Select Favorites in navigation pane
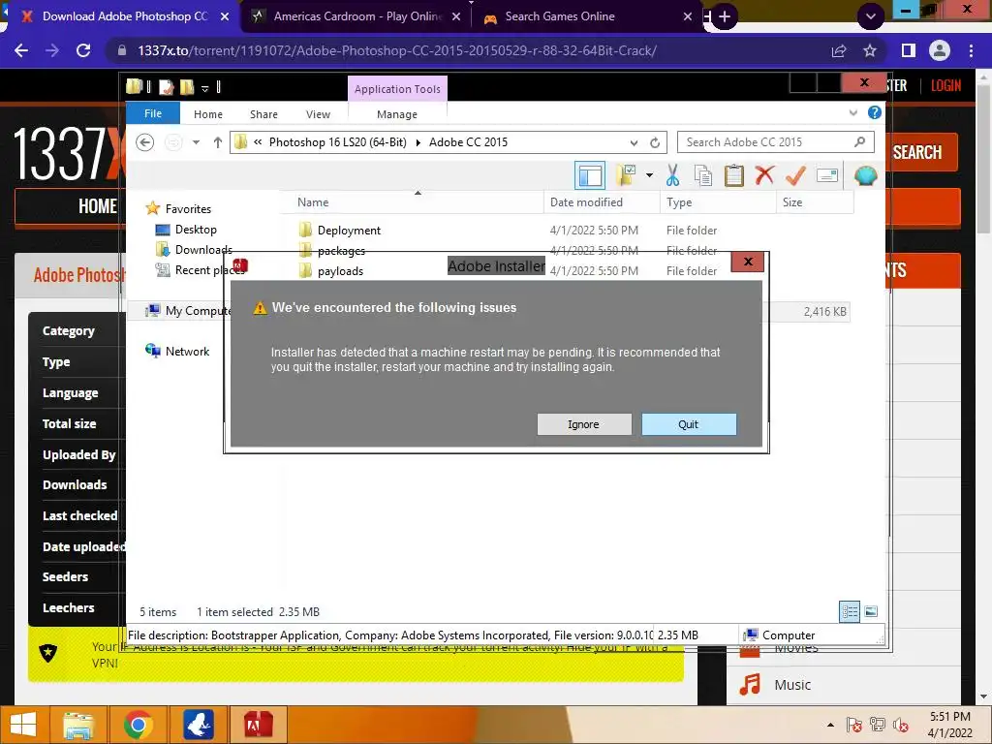The width and height of the screenshot is (992, 744). [x=188, y=209]
